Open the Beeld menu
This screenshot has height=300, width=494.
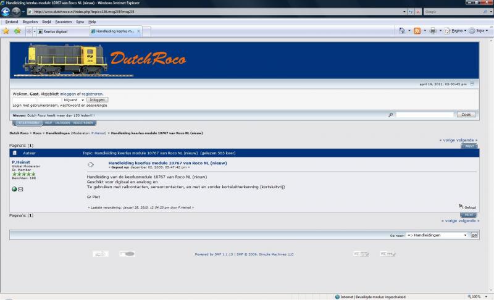[x=46, y=22]
